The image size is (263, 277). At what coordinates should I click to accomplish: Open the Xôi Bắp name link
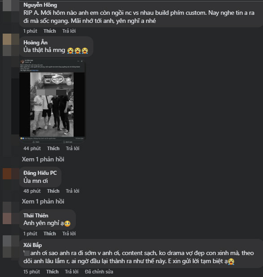(x=33, y=245)
